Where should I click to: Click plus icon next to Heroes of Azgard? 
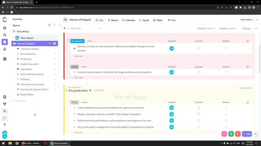55,43
